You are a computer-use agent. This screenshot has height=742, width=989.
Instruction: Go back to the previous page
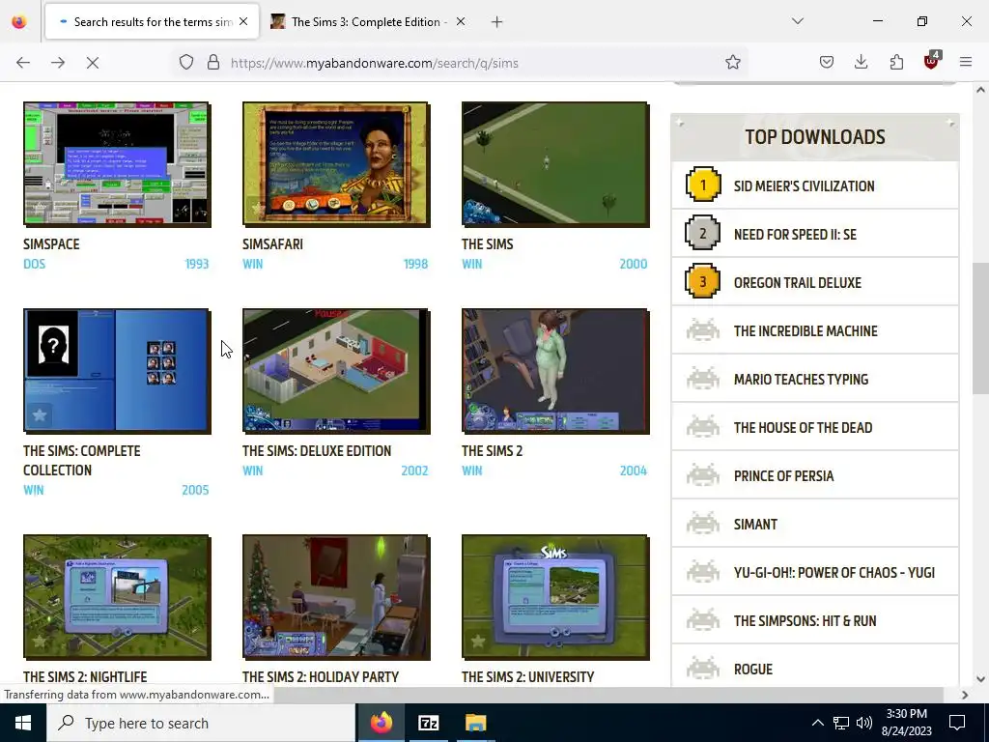tap(23, 63)
